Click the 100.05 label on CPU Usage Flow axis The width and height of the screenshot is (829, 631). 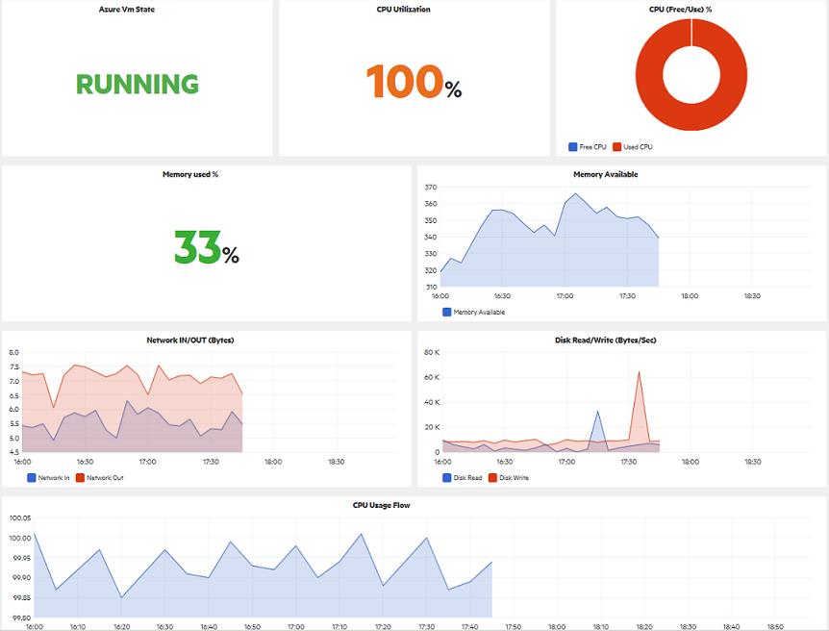point(20,517)
